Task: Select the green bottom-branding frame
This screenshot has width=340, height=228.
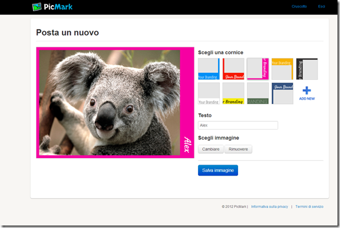Action: pyautogui.click(x=258, y=93)
